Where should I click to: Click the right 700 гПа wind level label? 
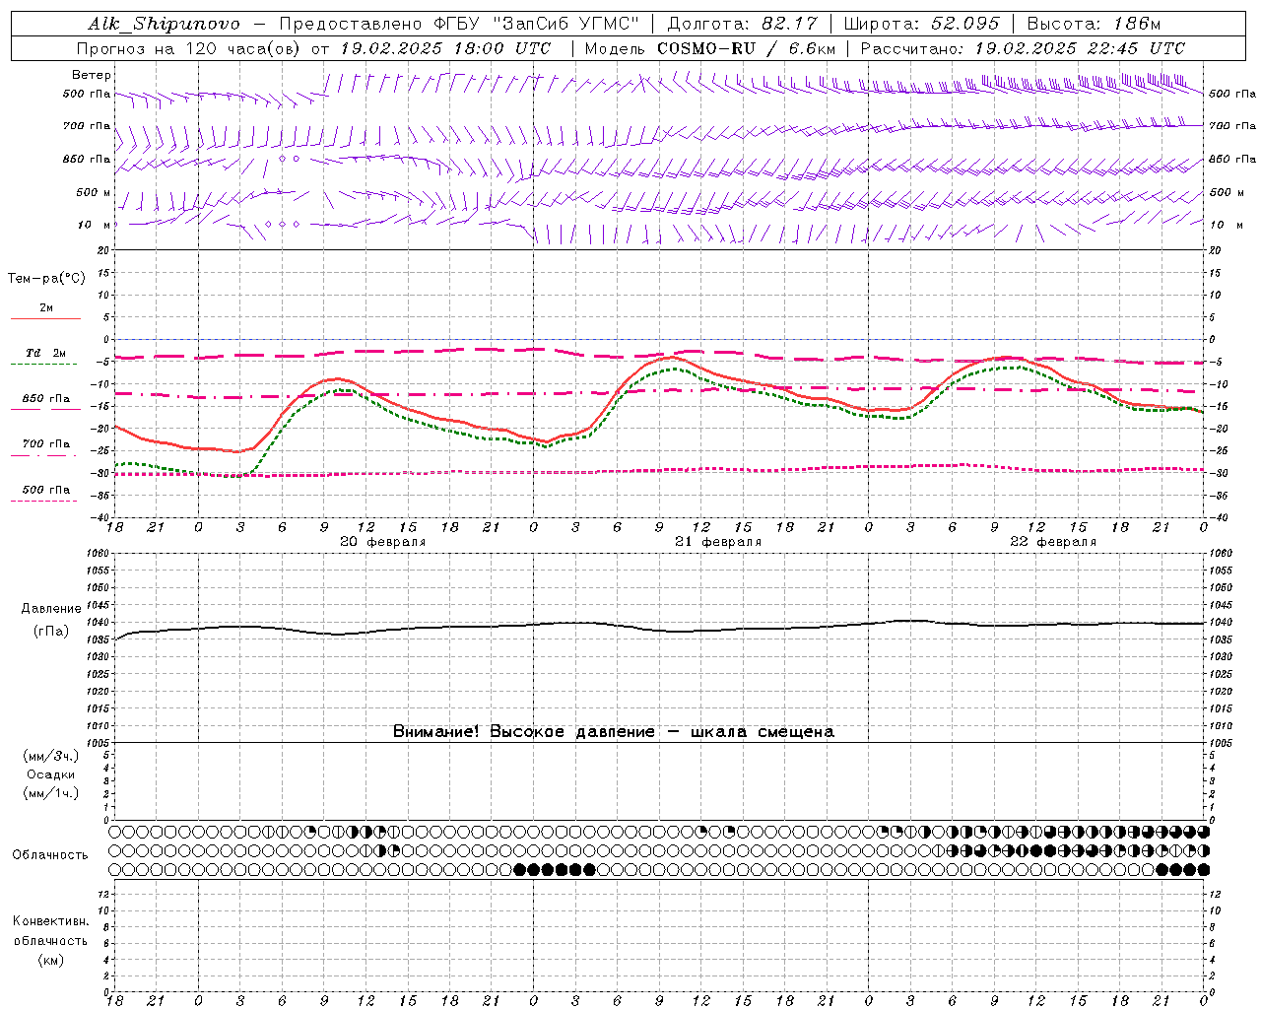point(1232,126)
